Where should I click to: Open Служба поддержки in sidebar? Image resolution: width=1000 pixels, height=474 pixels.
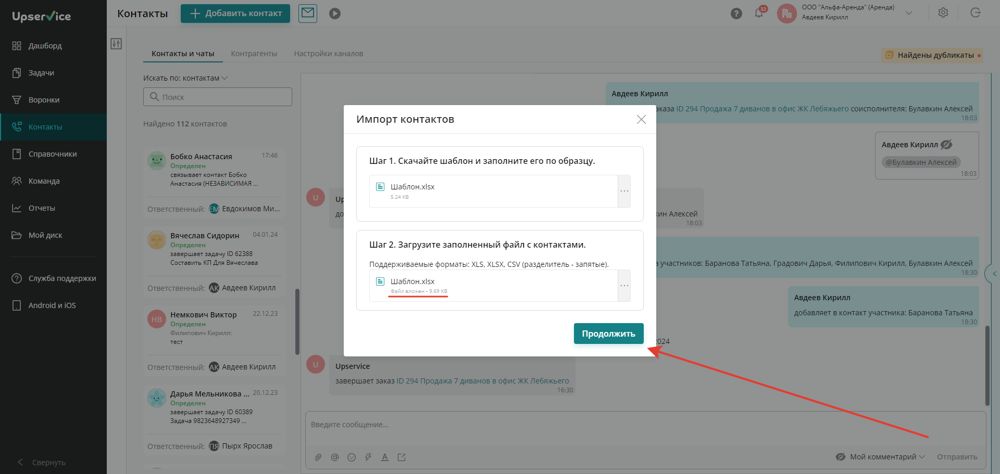click(x=53, y=278)
